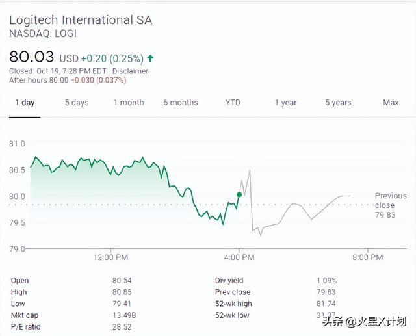The height and width of the screenshot is (336, 416).
Task: Click the Mkt cap value 13.49B
Action: (x=124, y=315)
